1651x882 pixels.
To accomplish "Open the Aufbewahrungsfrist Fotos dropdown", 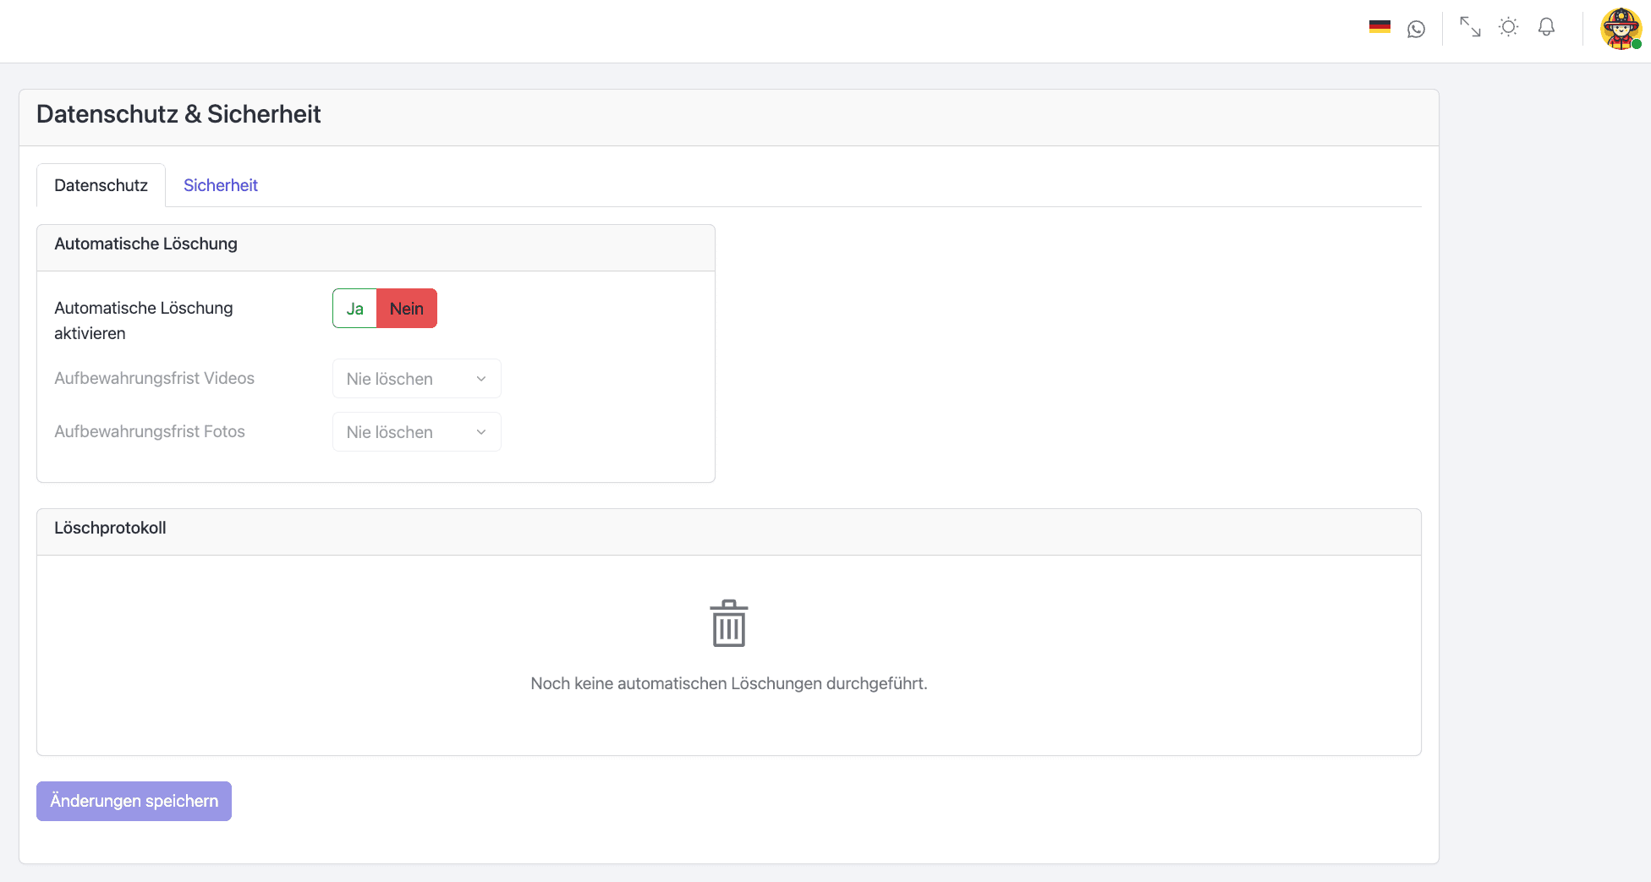I will (x=416, y=432).
